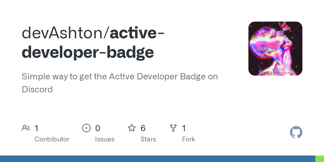Click the issues count number 0
This screenshot has width=324, height=162.
point(97,128)
